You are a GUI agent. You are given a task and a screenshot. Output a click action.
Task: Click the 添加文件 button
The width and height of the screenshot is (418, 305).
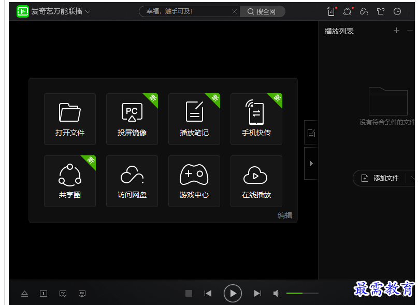click(380, 178)
